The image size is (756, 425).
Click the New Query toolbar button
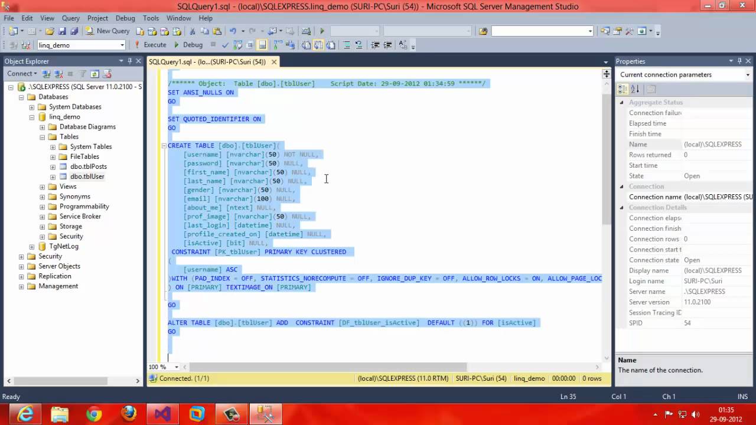tap(107, 31)
